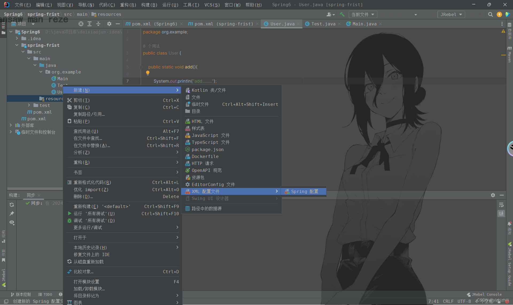The height and width of the screenshot is (305, 513).
Task: Select opened file with the crosshair icon
Action: click(x=81, y=24)
